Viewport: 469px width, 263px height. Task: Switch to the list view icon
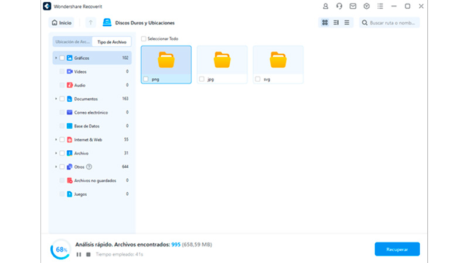point(346,23)
